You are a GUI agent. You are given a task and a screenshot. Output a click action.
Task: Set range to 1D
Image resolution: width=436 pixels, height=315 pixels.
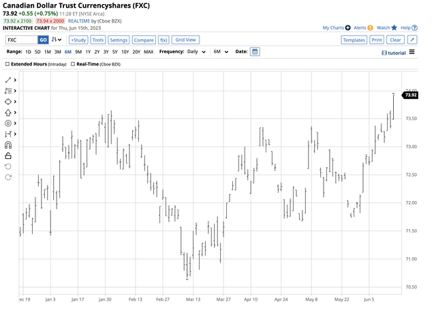tap(28, 52)
